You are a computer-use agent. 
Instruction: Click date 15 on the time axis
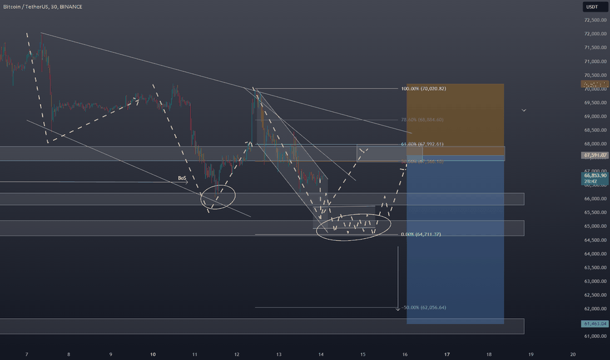pyautogui.click(x=363, y=355)
